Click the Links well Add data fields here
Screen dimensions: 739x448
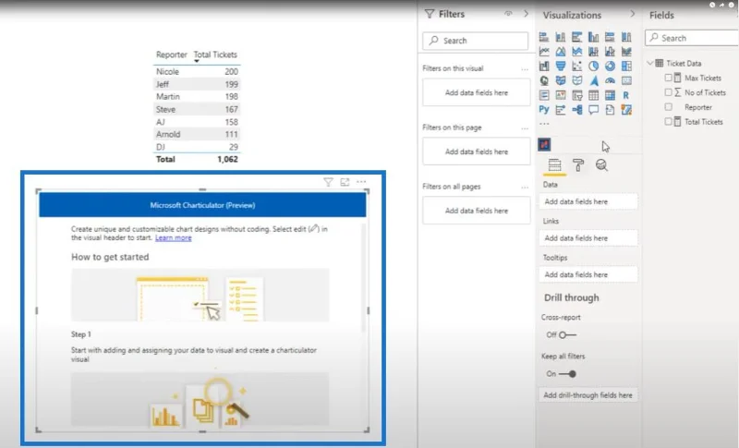point(588,238)
